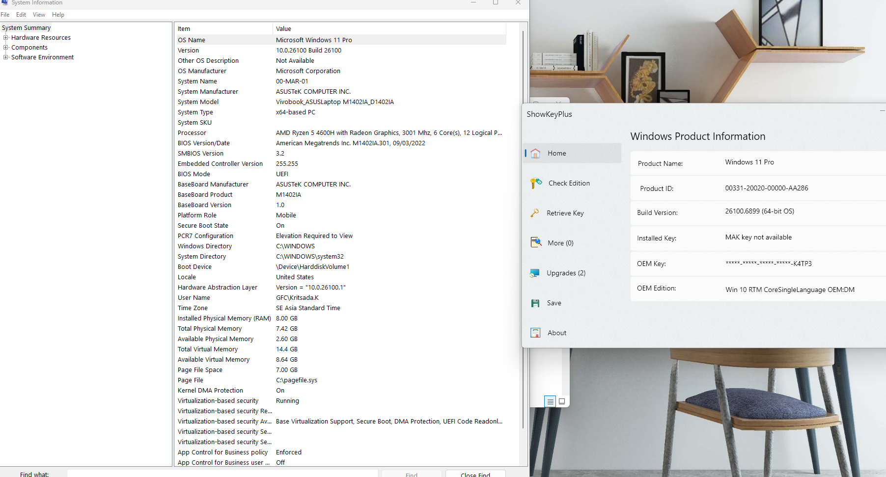
Task: Expand the Components tree node
Action: [6, 48]
